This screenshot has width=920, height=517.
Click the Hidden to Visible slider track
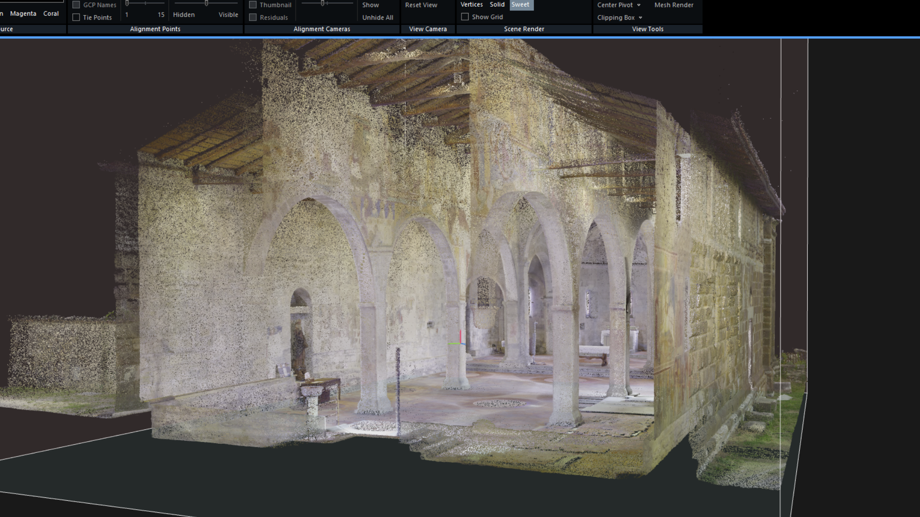point(206,3)
